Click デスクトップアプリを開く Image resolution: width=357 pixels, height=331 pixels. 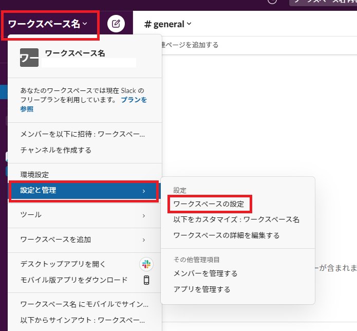tap(63, 264)
